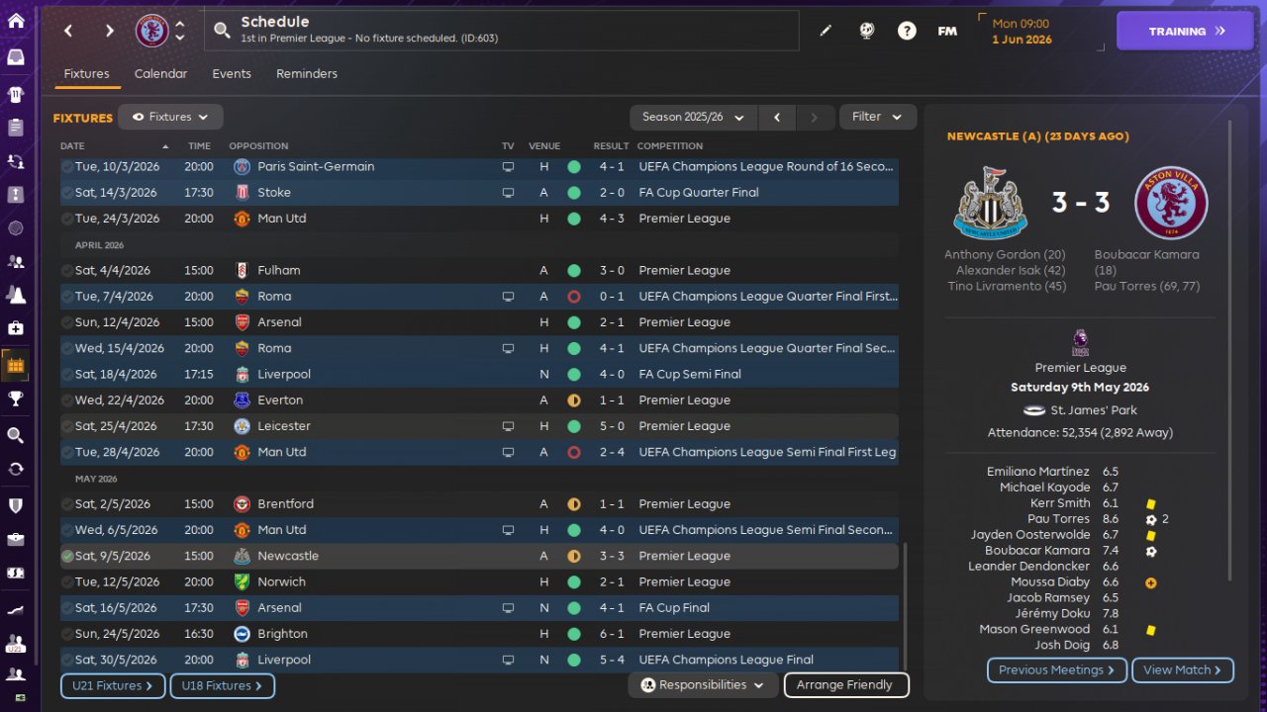
Task: Switch to the Fixtures tab
Action: [86, 74]
